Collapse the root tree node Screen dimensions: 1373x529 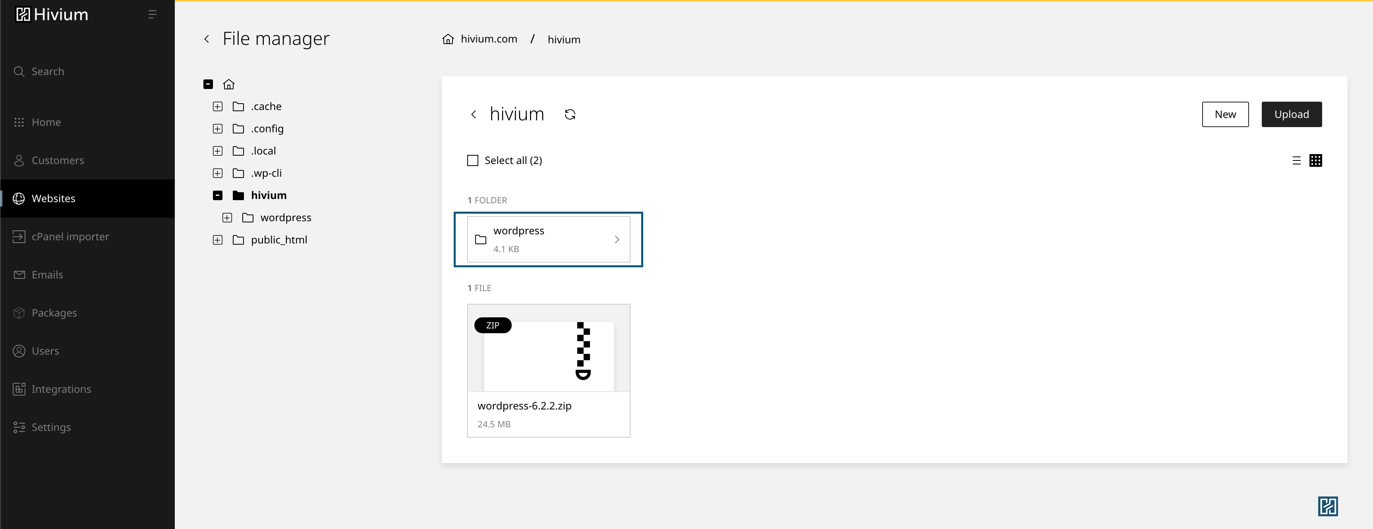pyautogui.click(x=209, y=84)
